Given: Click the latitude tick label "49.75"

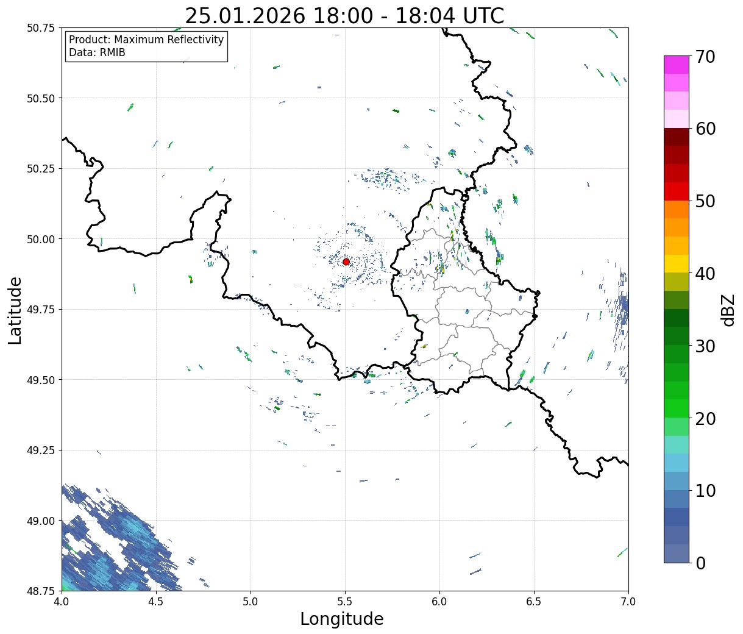Looking at the screenshot, I should (x=40, y=310).
